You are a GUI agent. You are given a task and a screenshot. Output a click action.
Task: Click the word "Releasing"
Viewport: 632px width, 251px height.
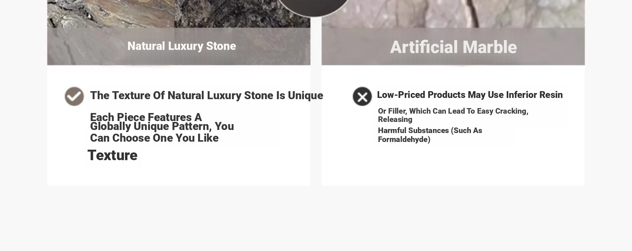click(395, 119)
